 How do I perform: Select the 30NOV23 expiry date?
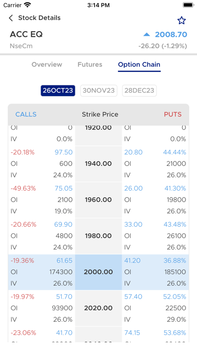[x=98, y=91]
